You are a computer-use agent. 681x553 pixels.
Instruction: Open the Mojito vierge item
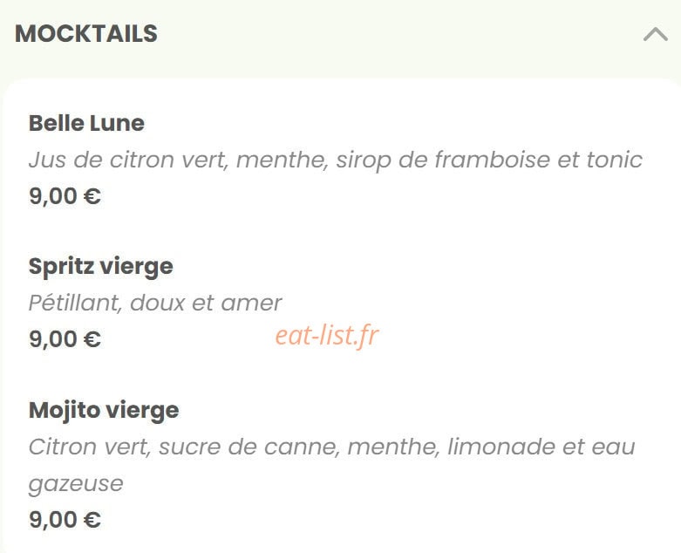coord(104,410)
